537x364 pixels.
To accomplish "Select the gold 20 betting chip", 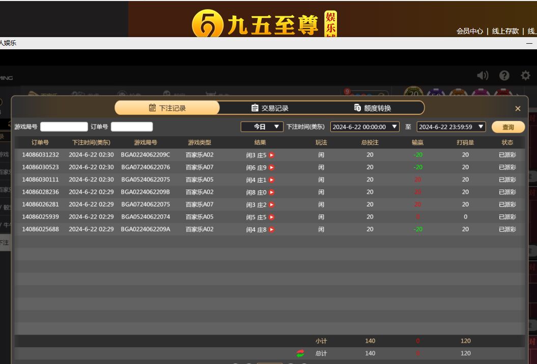I will pos(414,94).
